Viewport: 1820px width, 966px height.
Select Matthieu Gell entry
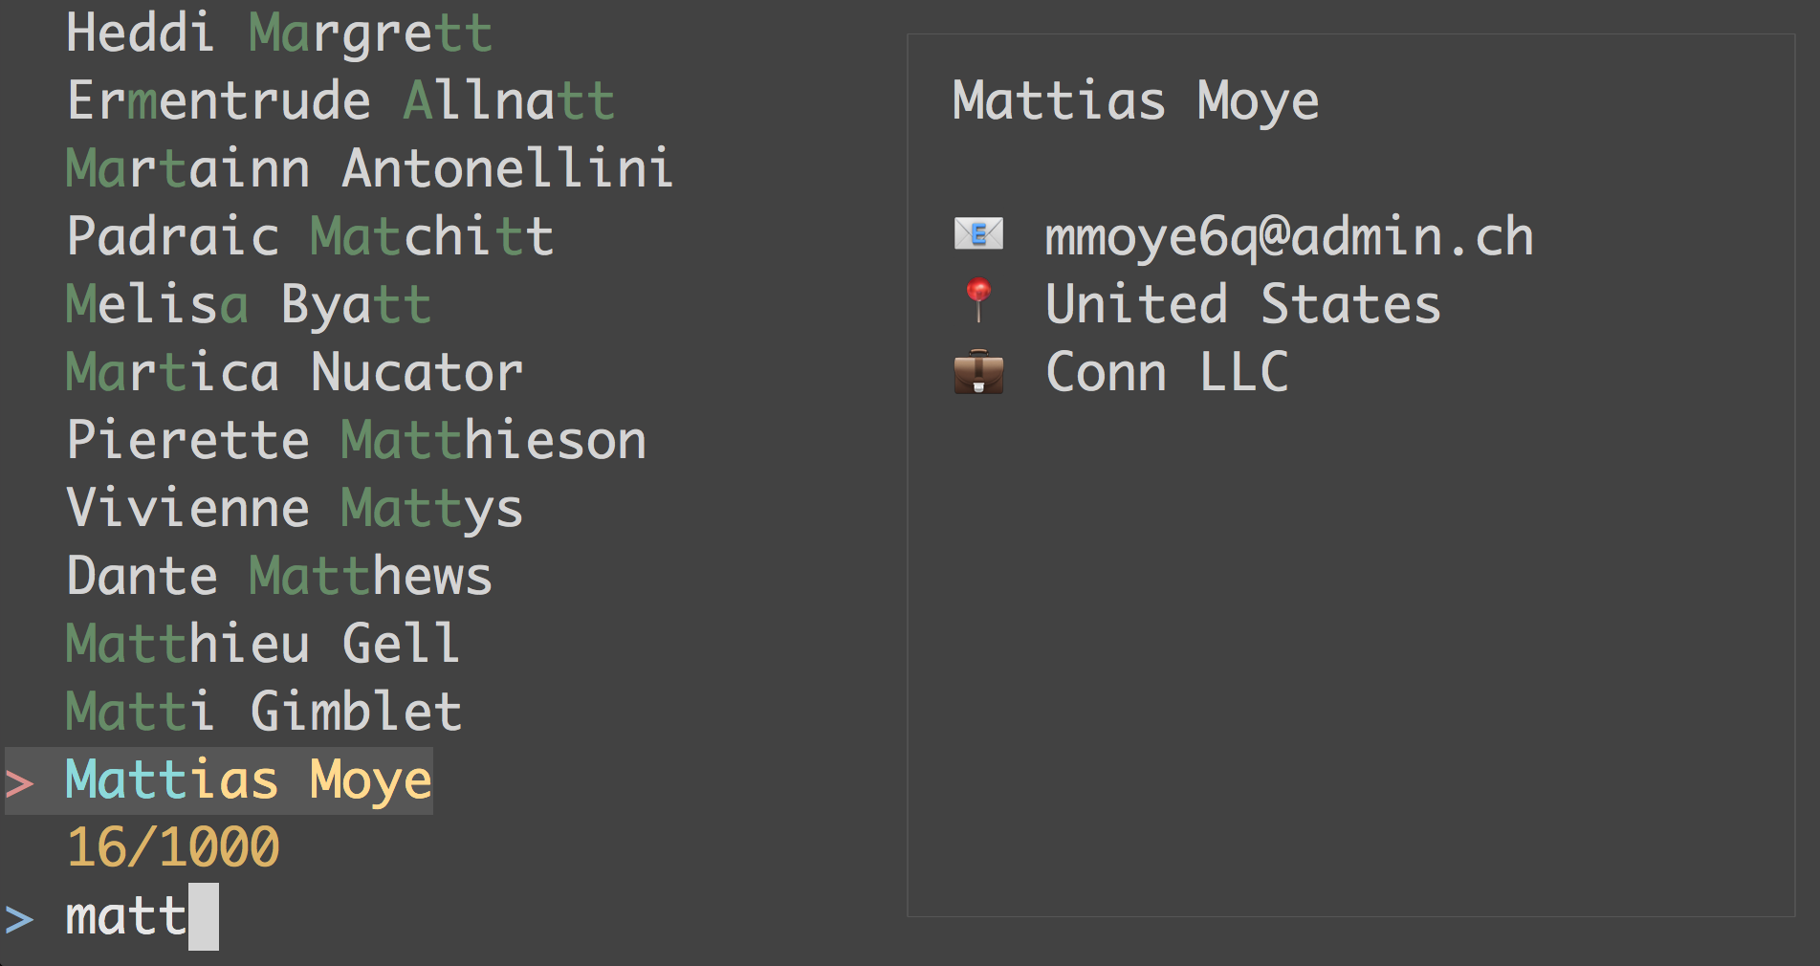[x=263, y=644]
